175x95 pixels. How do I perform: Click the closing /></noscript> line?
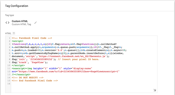[21, 74]
